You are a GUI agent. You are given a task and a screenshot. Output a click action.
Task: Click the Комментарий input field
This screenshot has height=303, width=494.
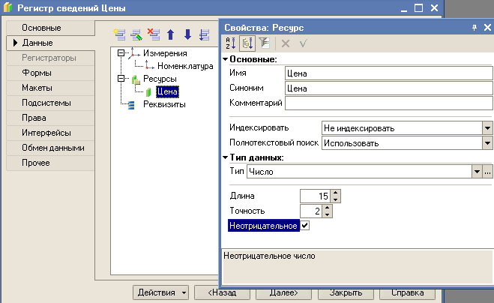tap(389, 103)
